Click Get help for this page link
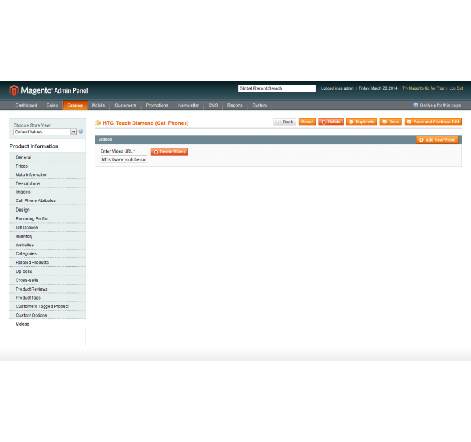This screenshot has height=442, width=471. 440,105
